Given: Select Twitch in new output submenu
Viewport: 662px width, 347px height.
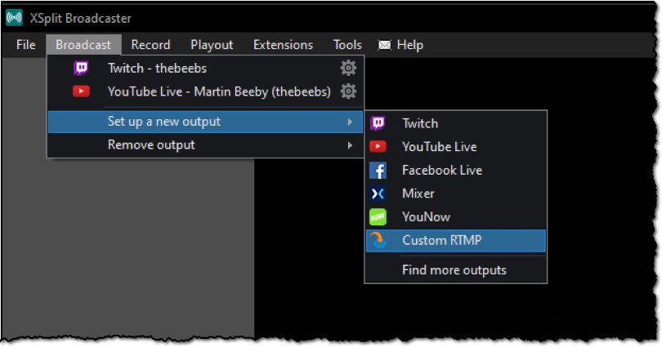Looking at the screenshot, I should pos(456,123).
